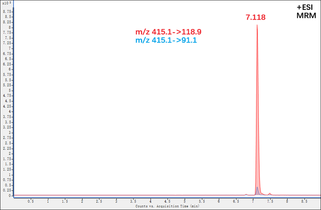The height and width of the screenshot is (210, 321).
Task: Click the 7.118 retention time peak label
Action: pos(255,17)
